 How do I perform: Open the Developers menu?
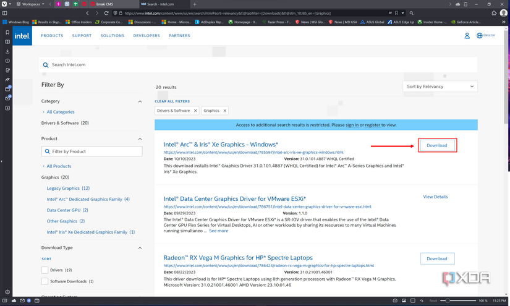click(147, 36)
